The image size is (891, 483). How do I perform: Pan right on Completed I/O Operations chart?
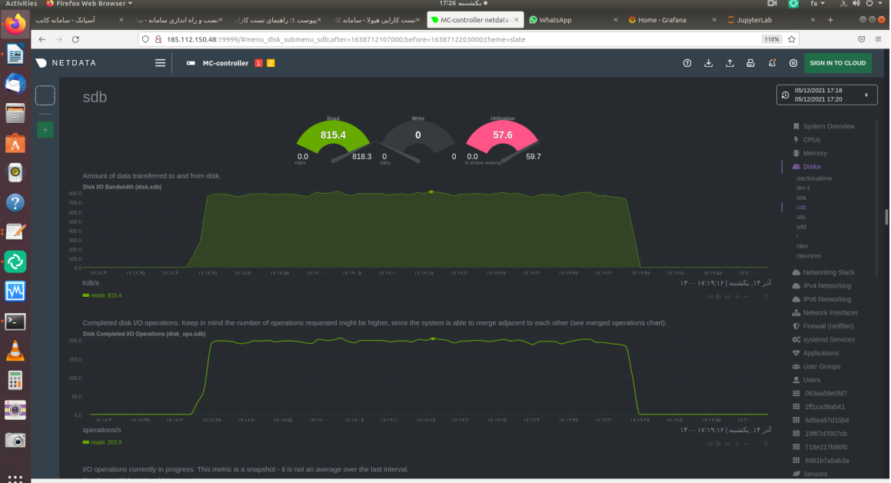coord(728,444)
